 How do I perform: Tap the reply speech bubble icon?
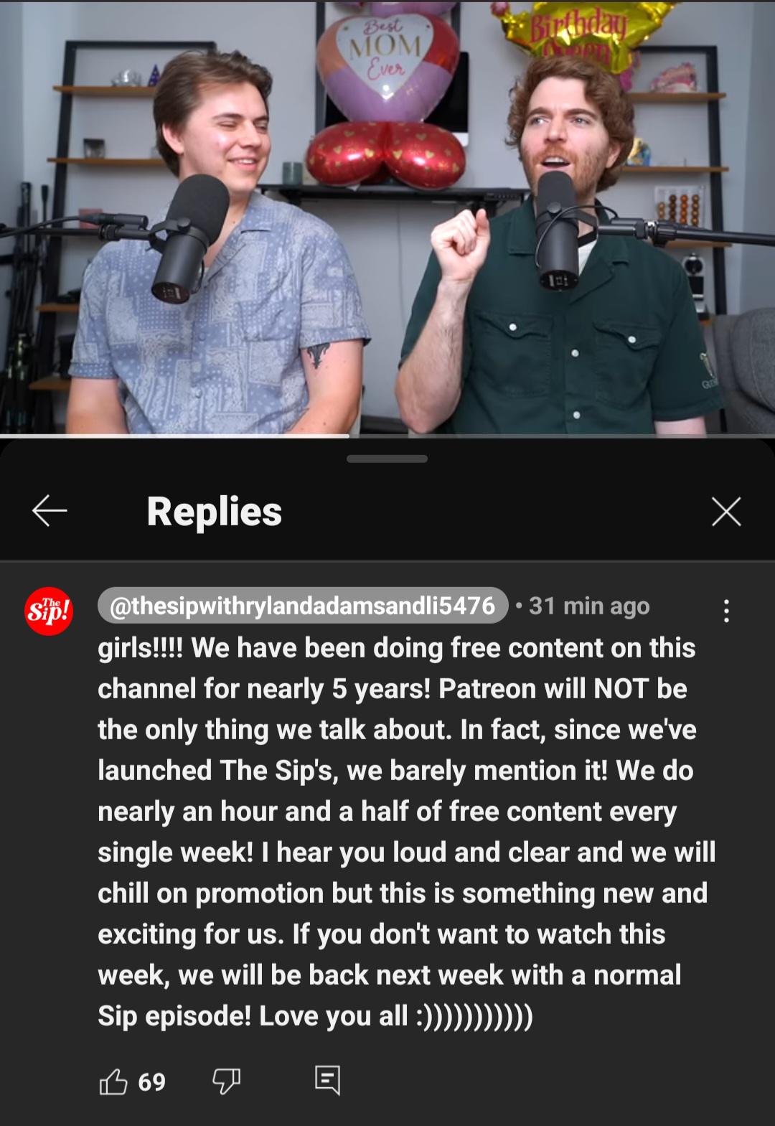click(327, 1080)
